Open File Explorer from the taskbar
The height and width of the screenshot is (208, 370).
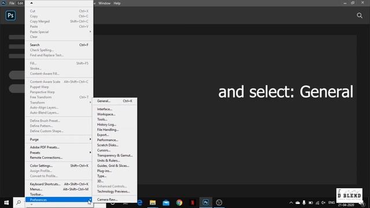(153, 203)
